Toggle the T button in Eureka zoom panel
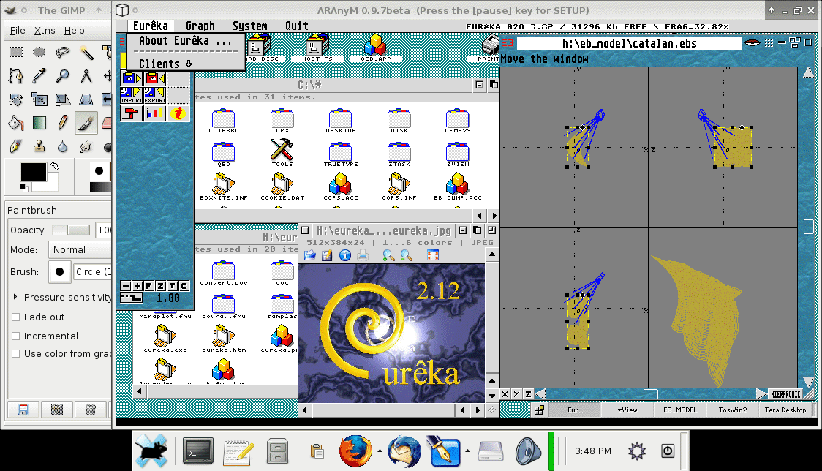822x471 pixels. click(172, 286)
